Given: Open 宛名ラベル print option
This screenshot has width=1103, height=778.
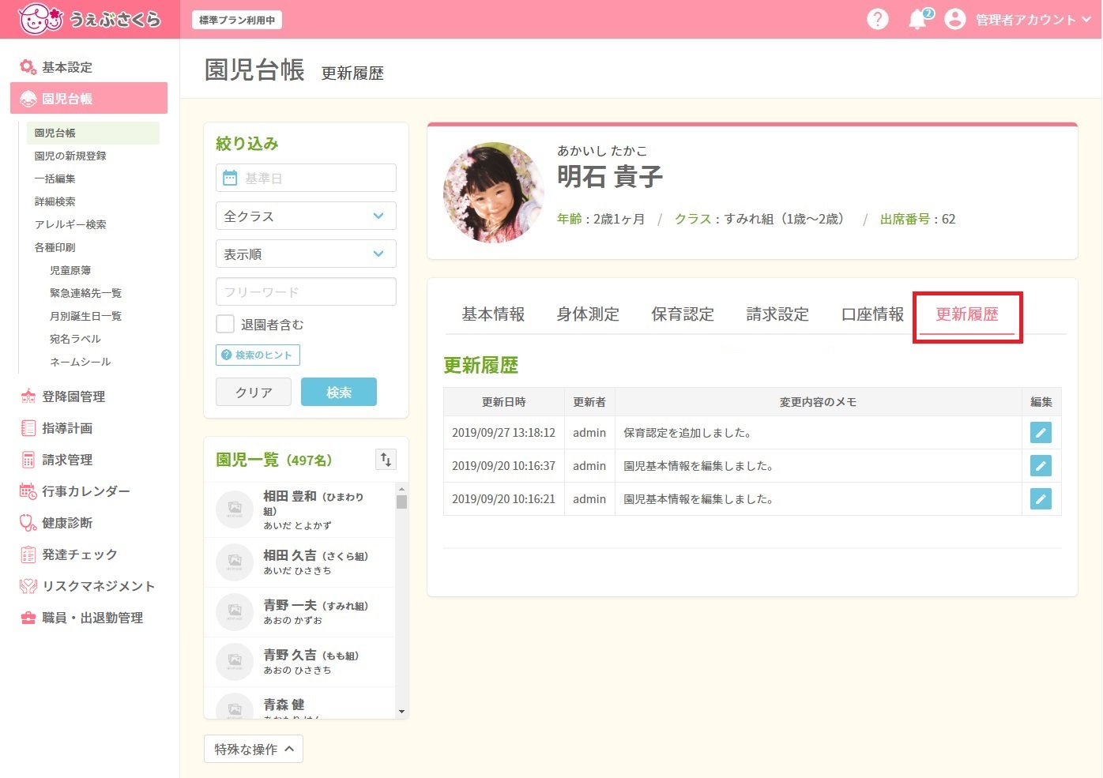Looking at the screenshot, I should tap(75, 339).
